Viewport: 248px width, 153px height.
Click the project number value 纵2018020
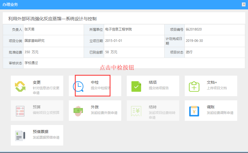pyautogui.click(x=194, y=29)
